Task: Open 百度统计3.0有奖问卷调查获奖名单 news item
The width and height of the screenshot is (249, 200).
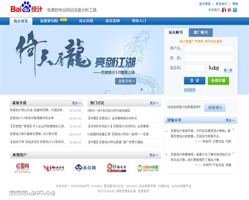Action: click(x=32, y=118)
